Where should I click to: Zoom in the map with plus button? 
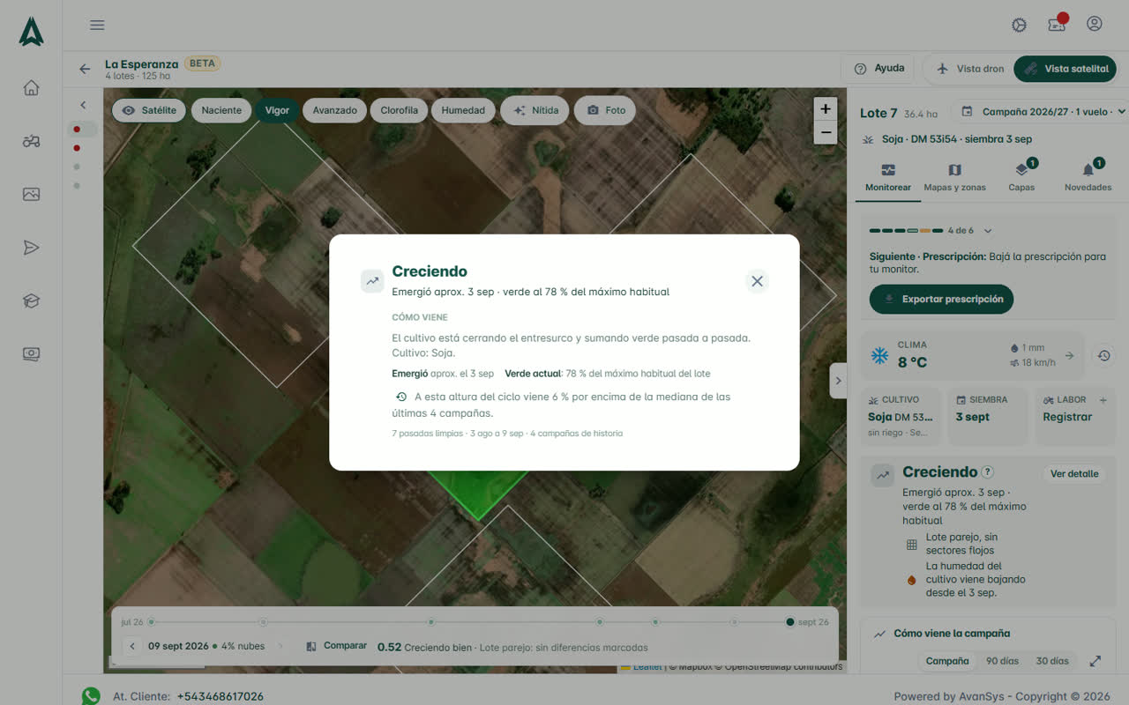click(825, 109)
